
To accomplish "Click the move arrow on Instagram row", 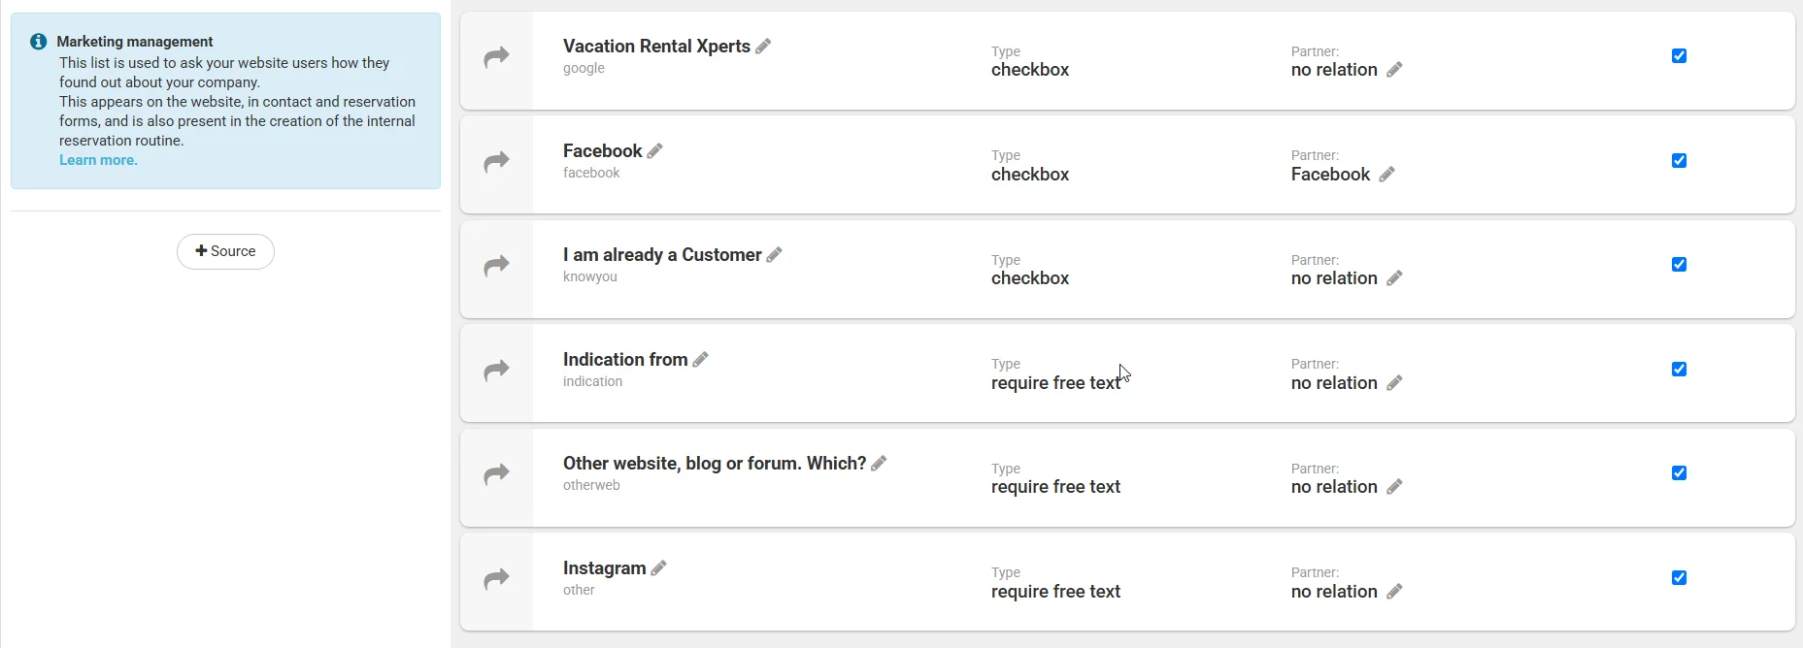I will point(496,579).
